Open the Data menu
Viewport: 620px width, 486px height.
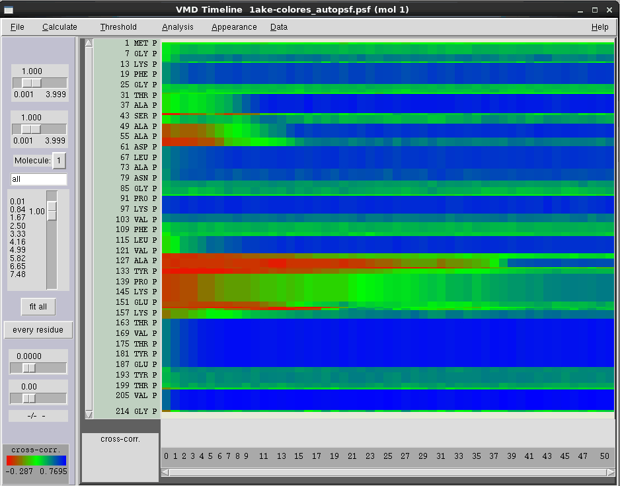pos(278,27)
